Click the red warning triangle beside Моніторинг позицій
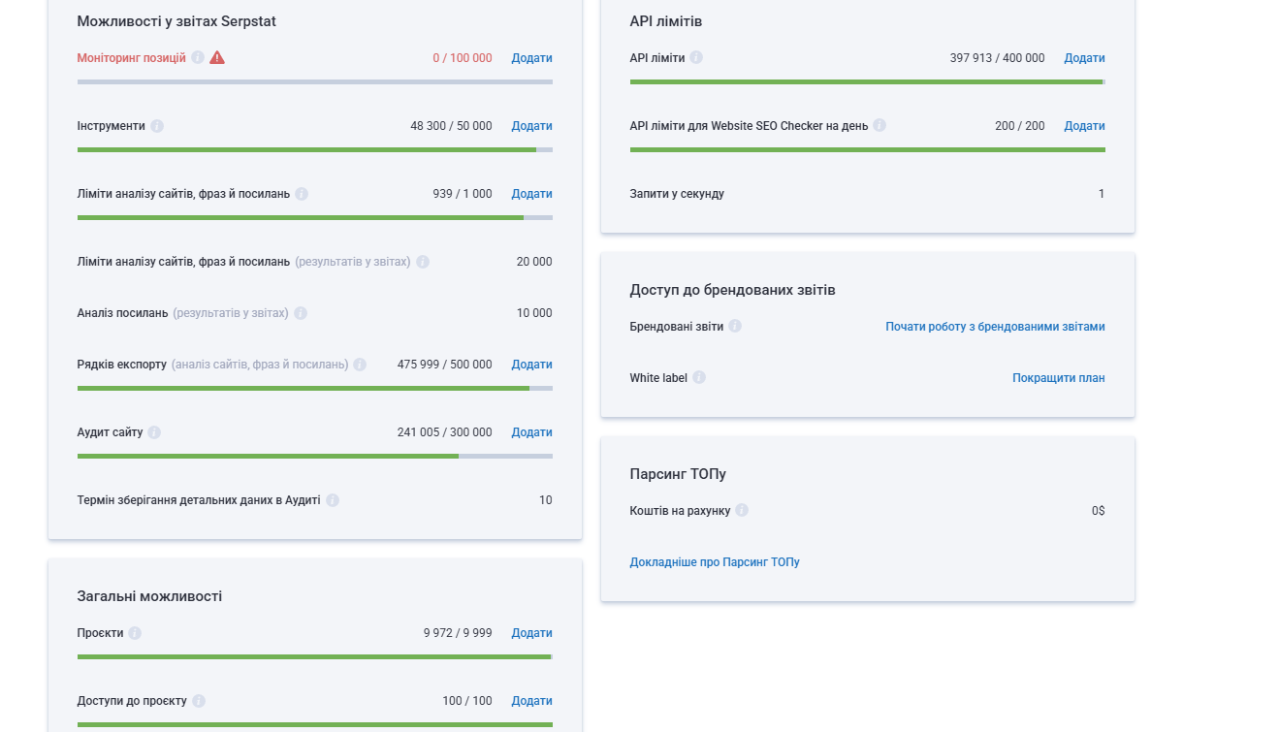Screen dimensions: 1279x732 (x=217, y=57)
